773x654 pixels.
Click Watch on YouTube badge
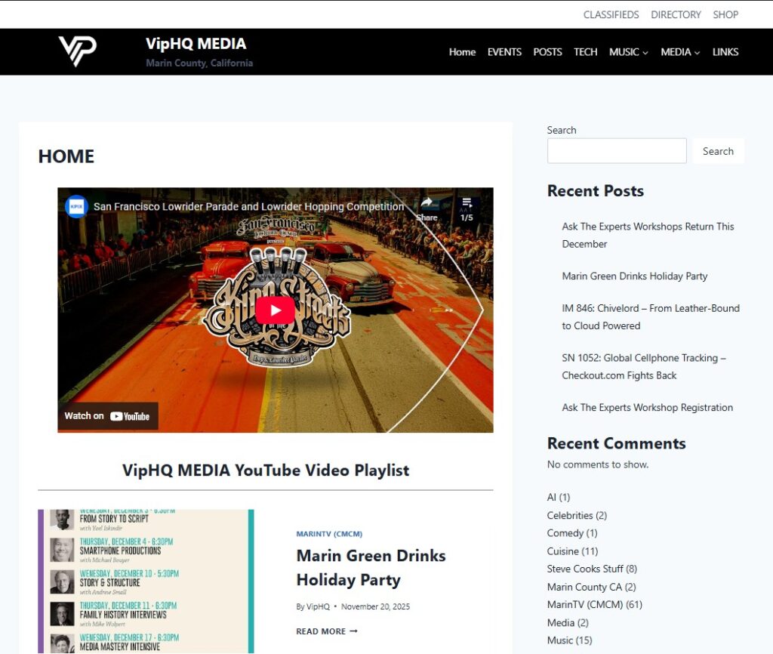107,415
